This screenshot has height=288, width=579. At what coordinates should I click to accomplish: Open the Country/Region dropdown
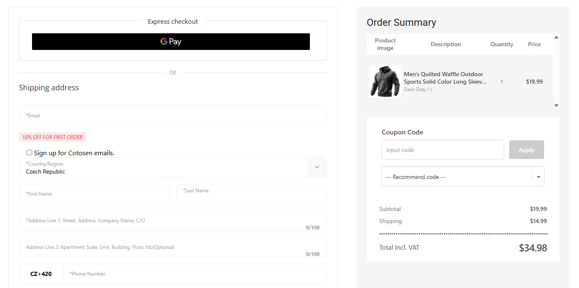(163, 167)
